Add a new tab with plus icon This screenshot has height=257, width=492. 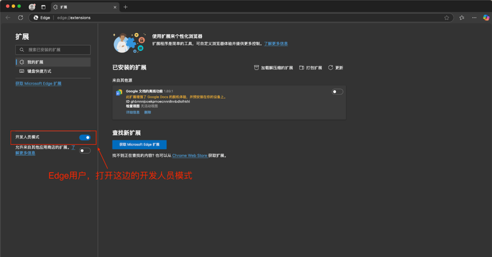tap(125, 7)
